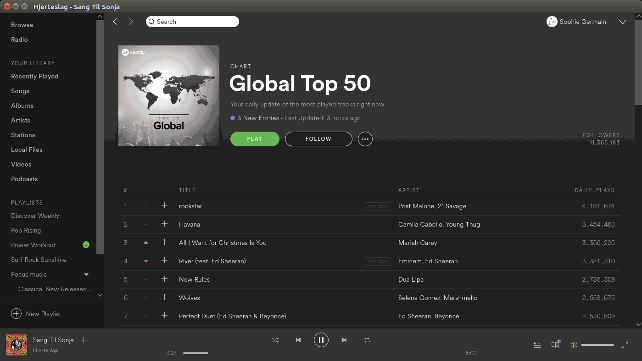Go to Songs in library
This screenshot has height=361, width=642.
[20, 91]
